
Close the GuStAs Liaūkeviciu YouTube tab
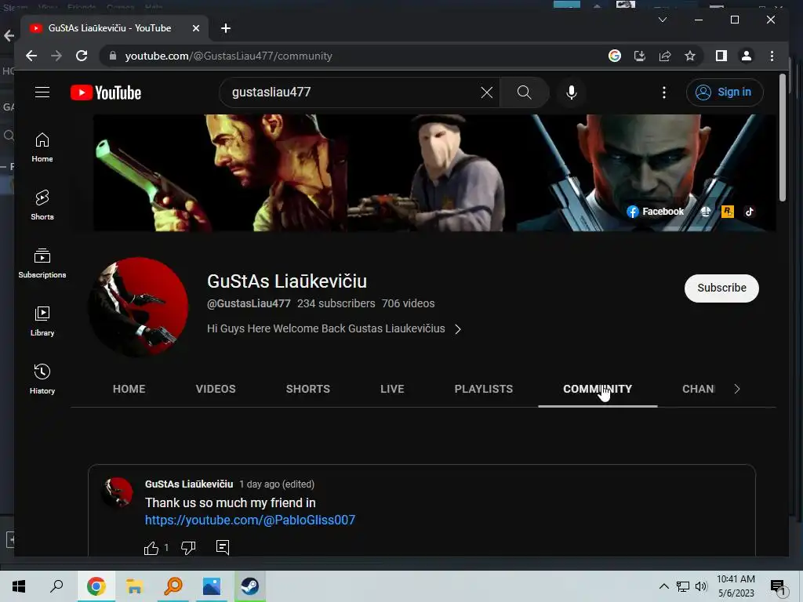tap(195, 28)
